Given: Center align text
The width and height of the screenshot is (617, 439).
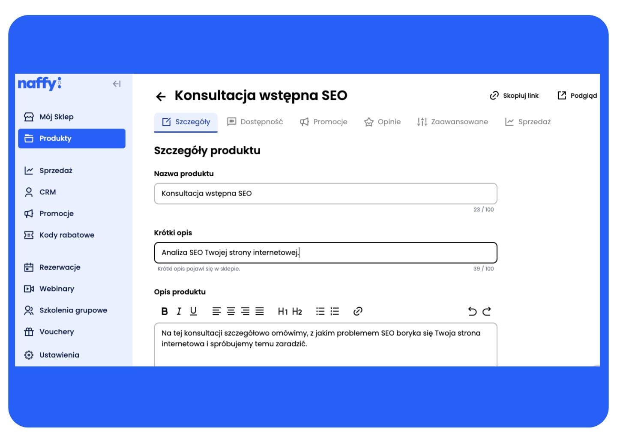Looking at the screenshot, I should pyautogui.click(x=231, y=311).
